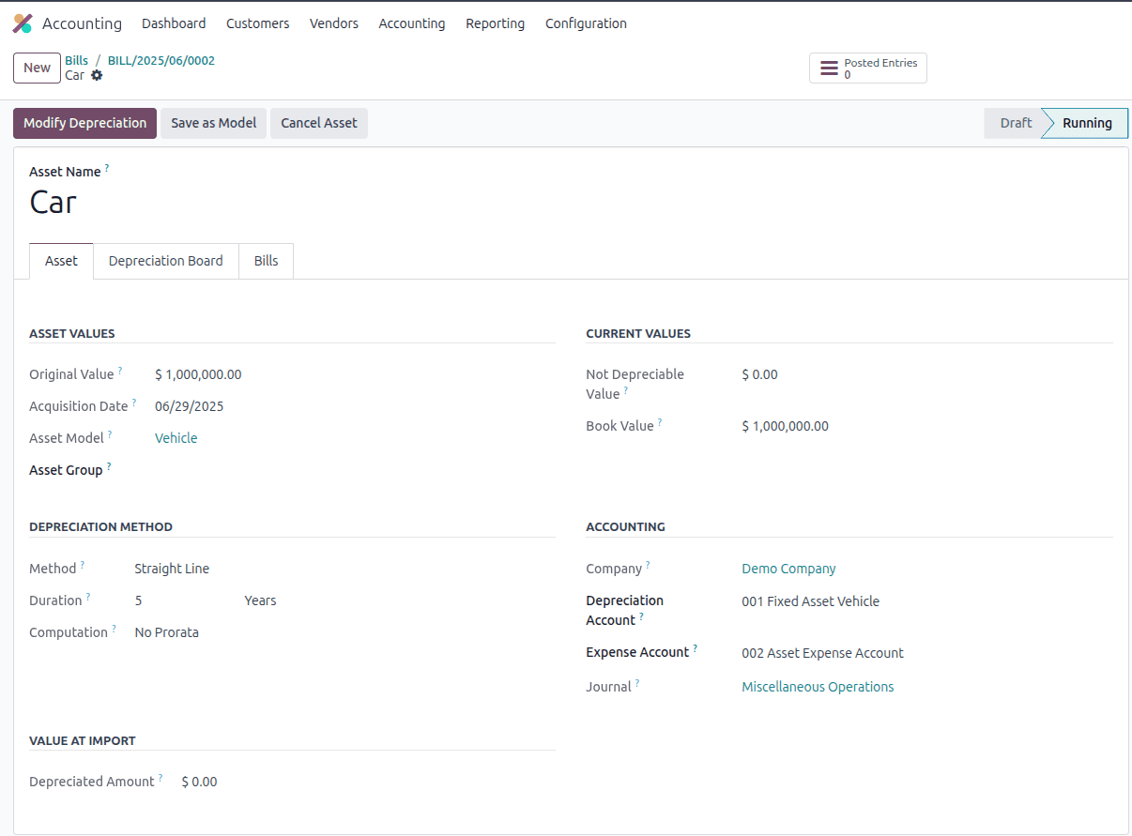Switch to the Depreciation Board tab
The image size is (1132, 836).
pyautogui.click(x=165, y=261)
